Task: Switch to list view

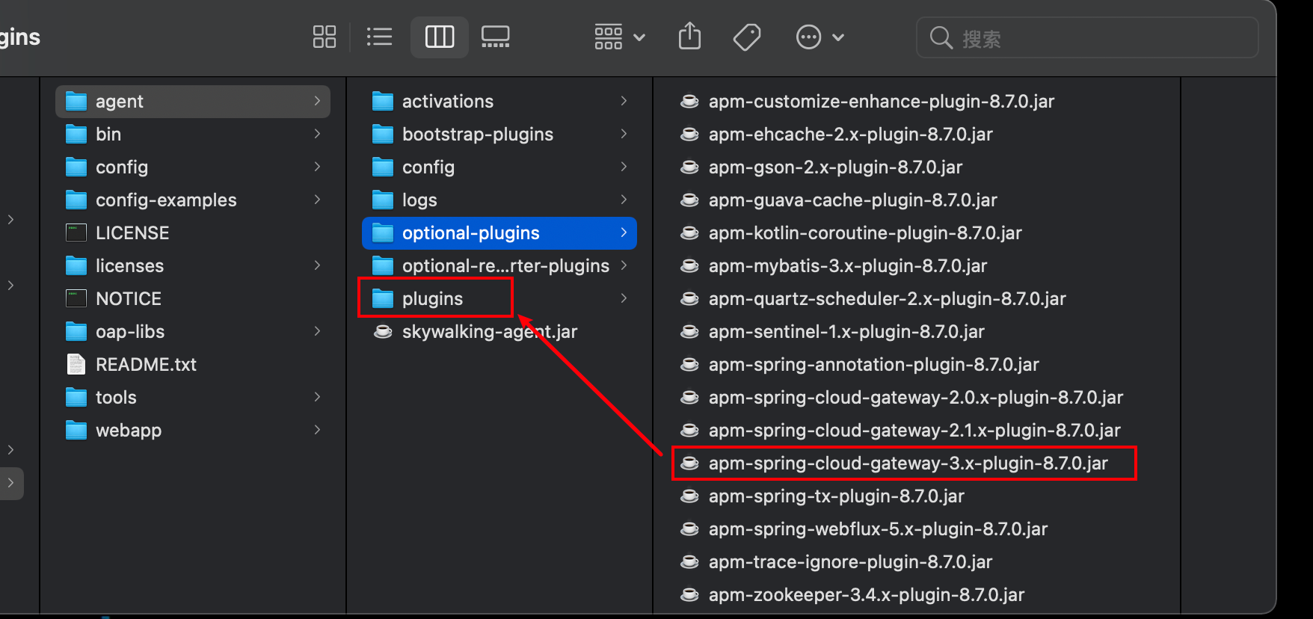Action: pyautogui.click(x=380, y=37)
